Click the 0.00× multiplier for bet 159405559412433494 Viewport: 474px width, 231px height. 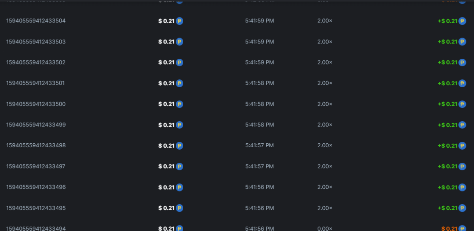pos(325,228)
